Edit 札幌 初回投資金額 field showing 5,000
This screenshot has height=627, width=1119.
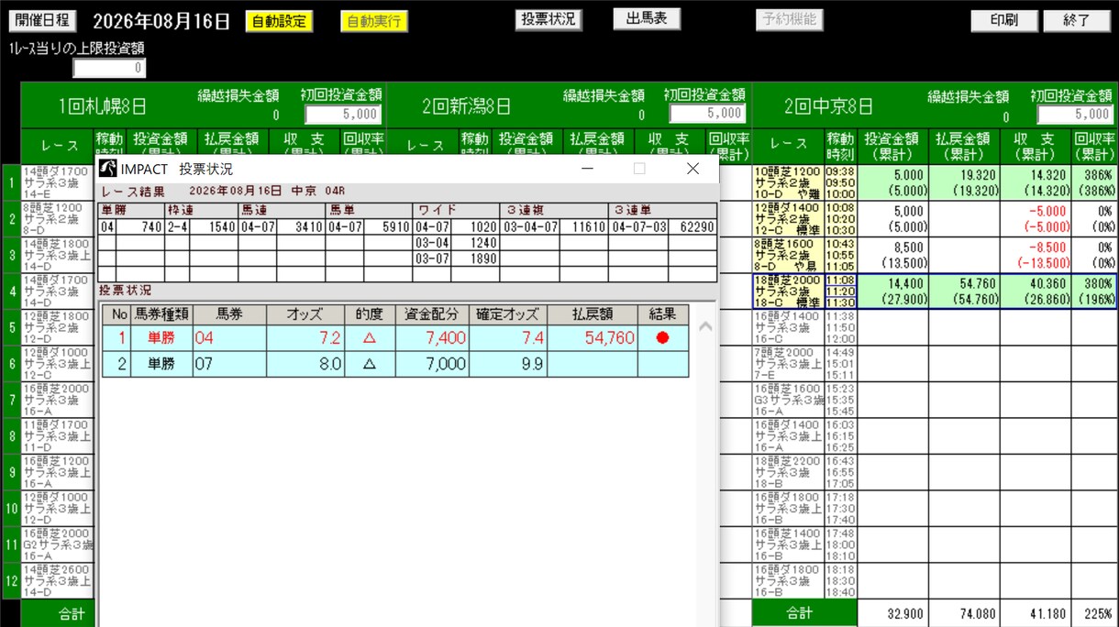coord(343,114)
